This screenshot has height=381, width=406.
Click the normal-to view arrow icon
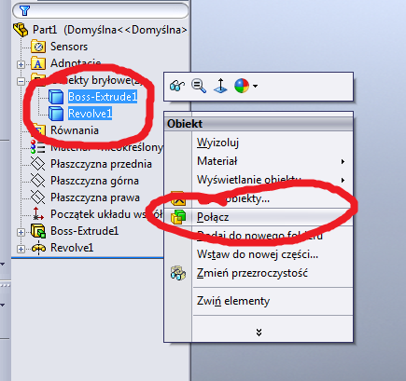[x=220, y=86]
